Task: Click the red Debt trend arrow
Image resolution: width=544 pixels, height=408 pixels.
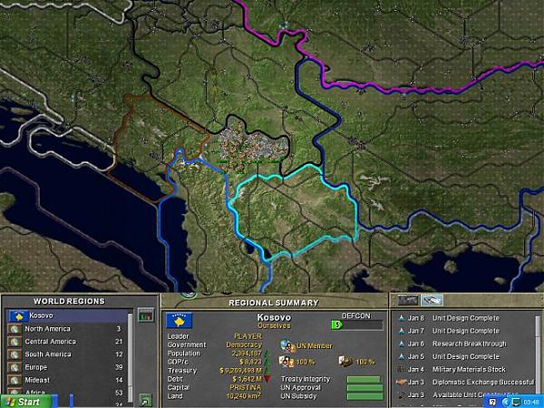Action: (x=267, y=379)
